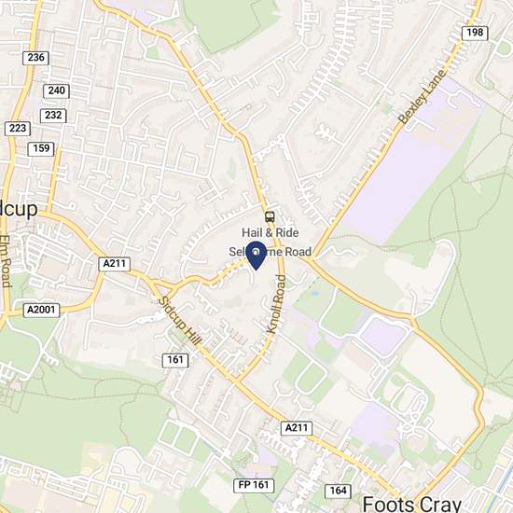This screenshot has width=513, height=513.
Task: Click the Elm Road label
Action: [x=7, y=261]
